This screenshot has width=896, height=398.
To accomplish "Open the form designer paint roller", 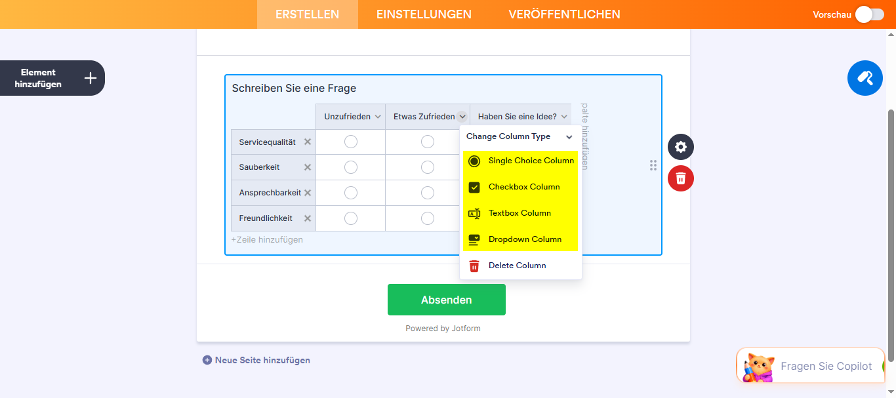I will point(865,78).
